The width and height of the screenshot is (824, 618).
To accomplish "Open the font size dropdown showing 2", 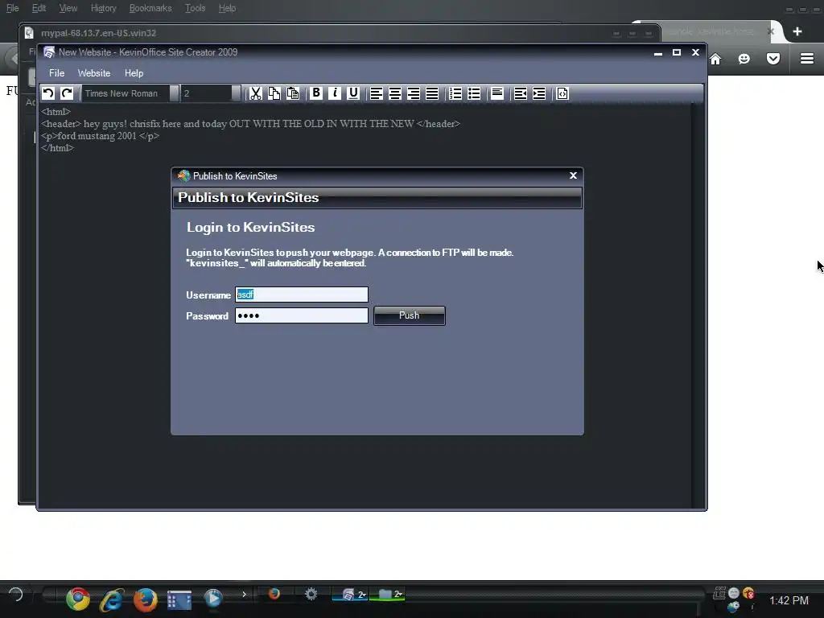I will pyautogui.click(x=236, y=93).
